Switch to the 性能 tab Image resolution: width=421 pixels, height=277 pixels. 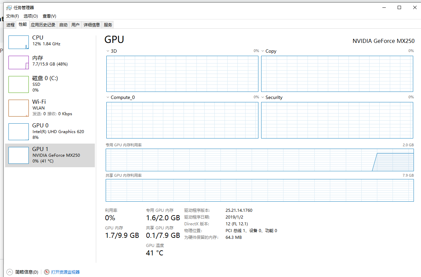[23, 24]
